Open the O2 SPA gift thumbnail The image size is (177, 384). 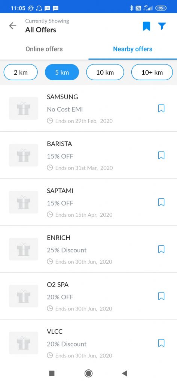pyautogui.click(x=24, y=296)
